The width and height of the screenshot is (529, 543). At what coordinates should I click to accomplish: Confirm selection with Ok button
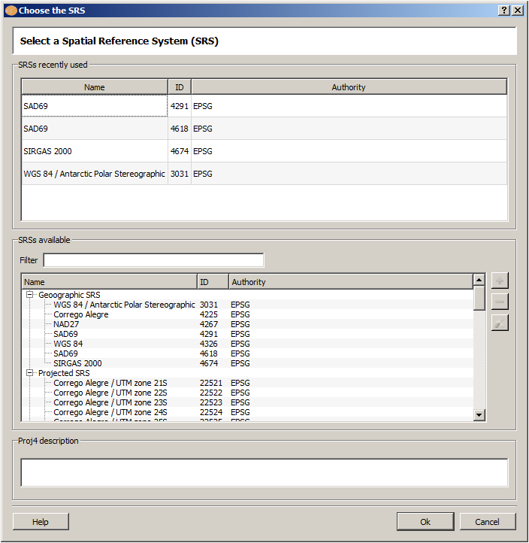click(x=425, y=522)
